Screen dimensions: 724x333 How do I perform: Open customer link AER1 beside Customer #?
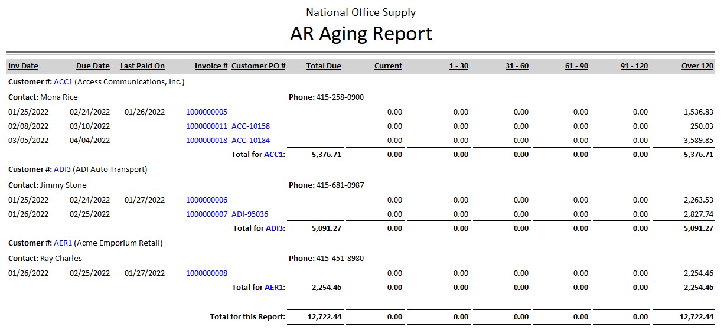click(x=63, y=243)
